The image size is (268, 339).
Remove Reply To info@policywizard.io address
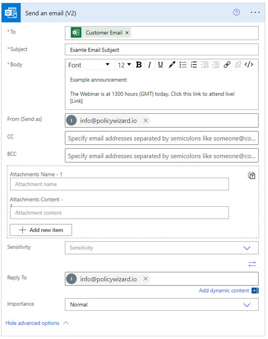(146, 280)
